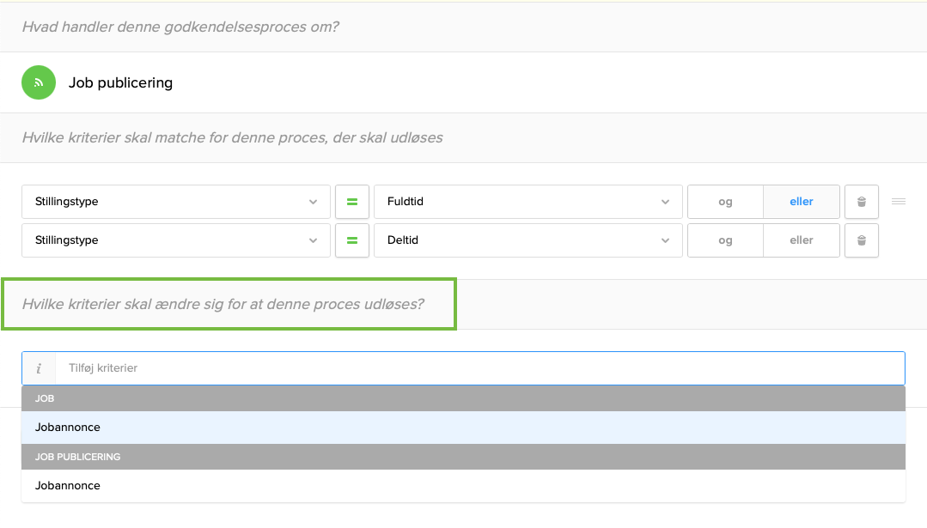Toggle 'og' on the Deltid row

(x=725, y=240)
